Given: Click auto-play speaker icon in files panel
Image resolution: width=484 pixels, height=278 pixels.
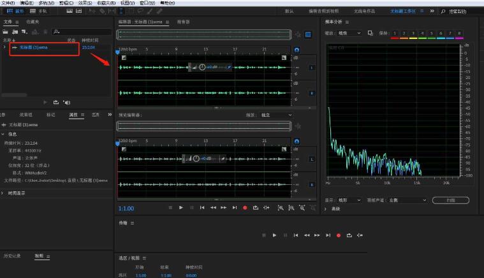Looking at the screenshot, I should 66,102.
